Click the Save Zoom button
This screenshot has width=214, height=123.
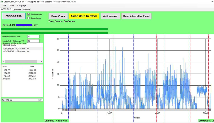58,16
